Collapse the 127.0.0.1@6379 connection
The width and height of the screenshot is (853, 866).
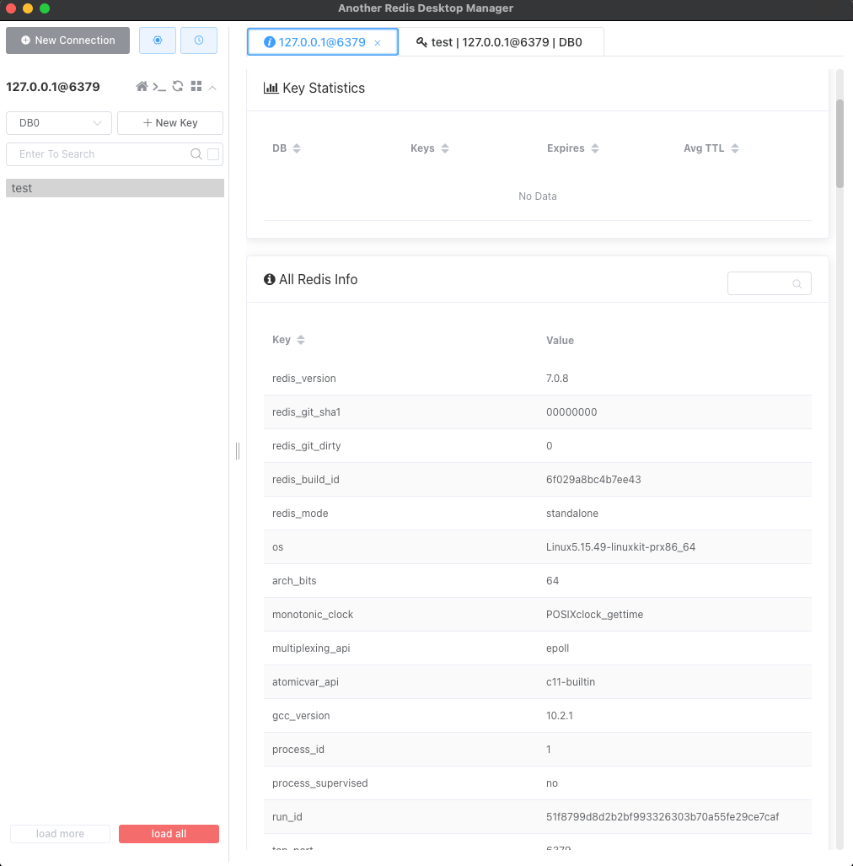(x=212, y=87)
